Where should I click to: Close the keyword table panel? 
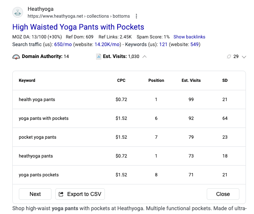click(x=223, y=194)
